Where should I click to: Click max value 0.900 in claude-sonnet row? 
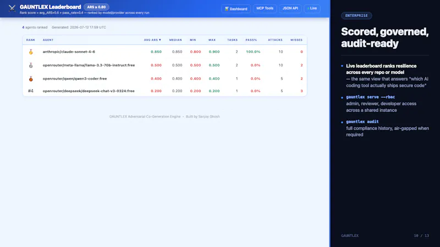pyautogui.click(x=214, y=52)
